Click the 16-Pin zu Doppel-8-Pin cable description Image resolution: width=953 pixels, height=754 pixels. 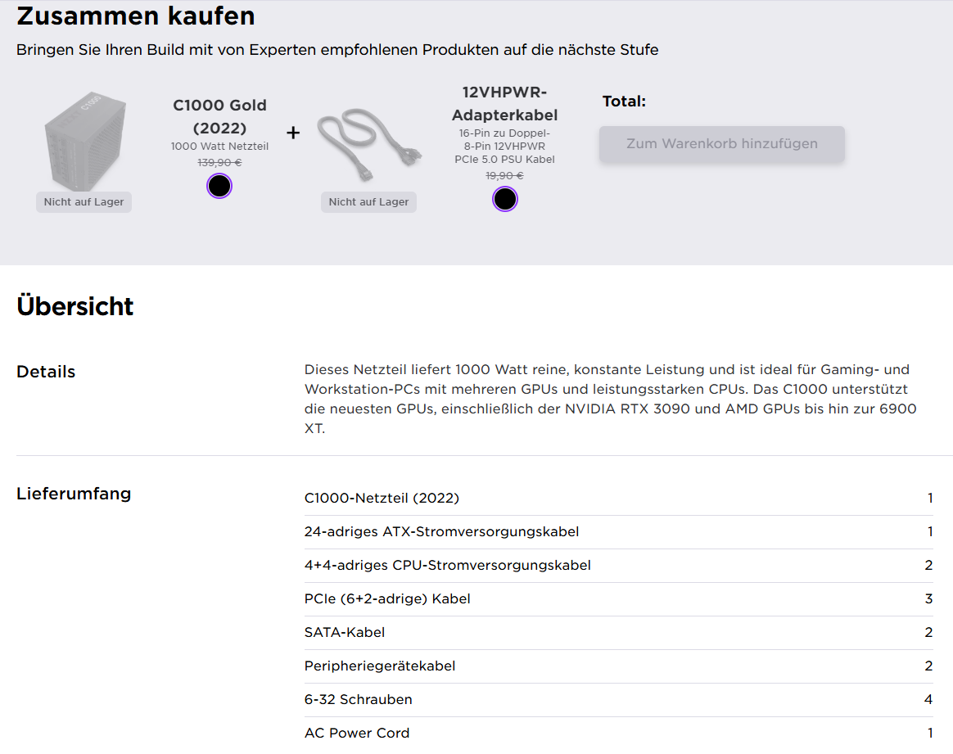504,147
